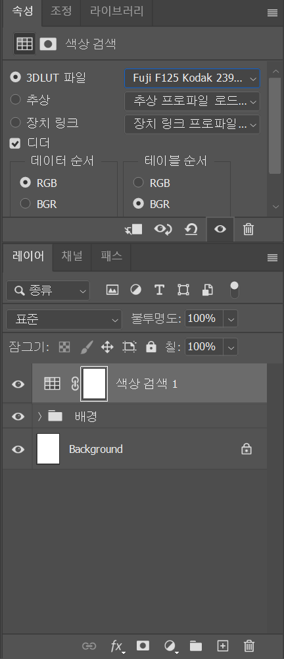Toggle the 디더 checkbox
This screenshot has height=659, width=284.
tap(15, 144)
